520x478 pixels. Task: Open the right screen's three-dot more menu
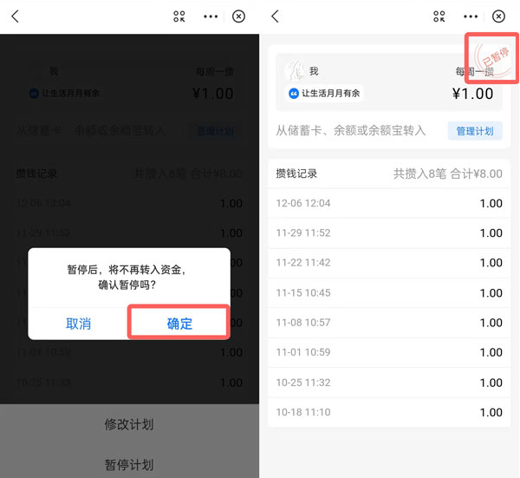(x=471, y=16)
